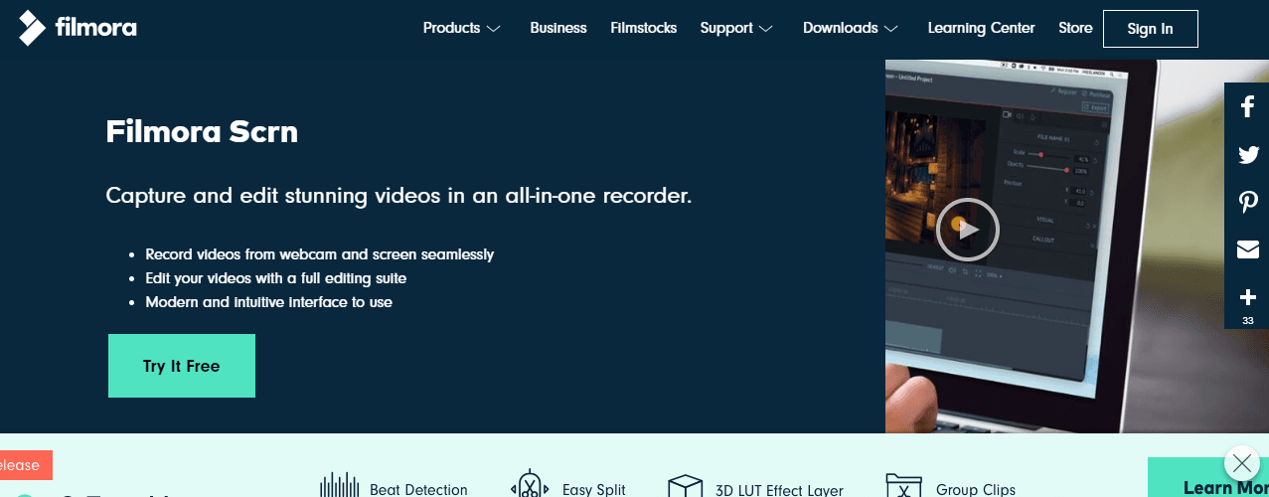Click the Easy Split icon
The width and height of the screenshot is (1269, 497).
pos(530,484)
